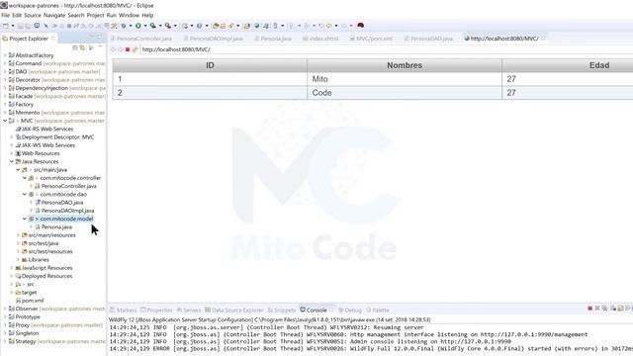Screen dimensions: 633x356
Task: Click the 'Mito' table cell
Action: click(x=405, y=79)
